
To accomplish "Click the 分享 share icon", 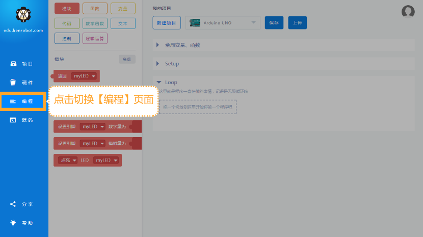I will coord(23,204).
